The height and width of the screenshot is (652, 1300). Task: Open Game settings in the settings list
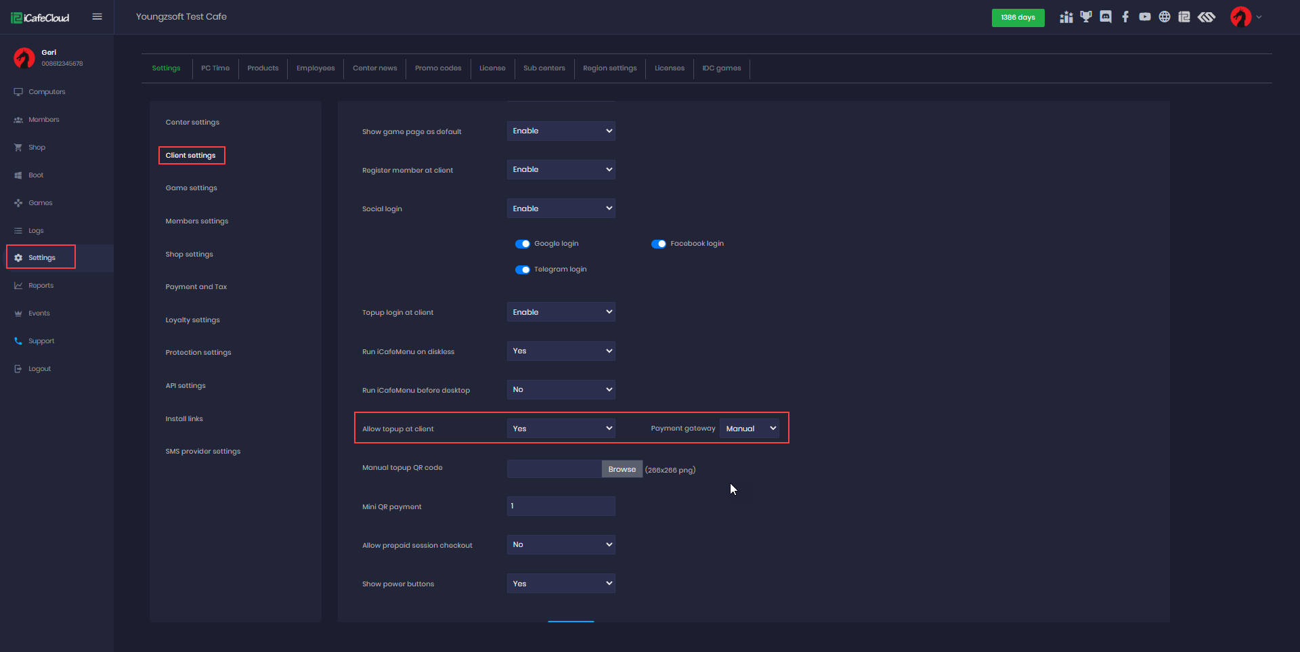(x=191, y=188)
